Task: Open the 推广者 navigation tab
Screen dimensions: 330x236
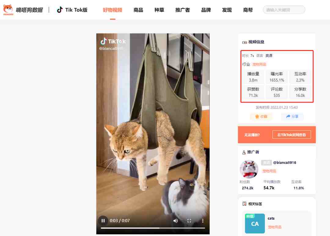Action: pos(182,10)
